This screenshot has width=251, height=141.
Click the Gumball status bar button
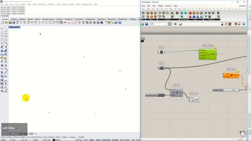pos(115,140)
